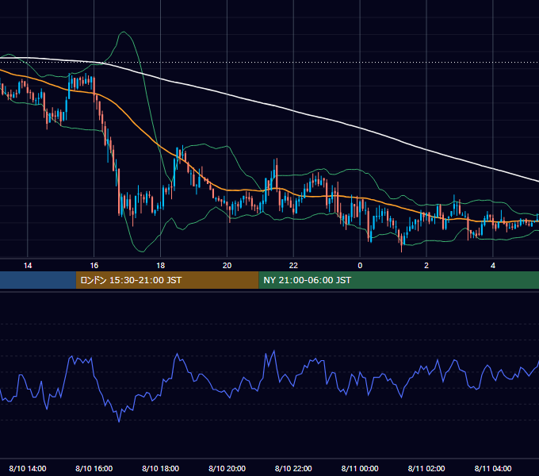Viewport: 539px width, 476px height.
Task: Click the 8/10 18:00 date label
Action: point(161,468)
